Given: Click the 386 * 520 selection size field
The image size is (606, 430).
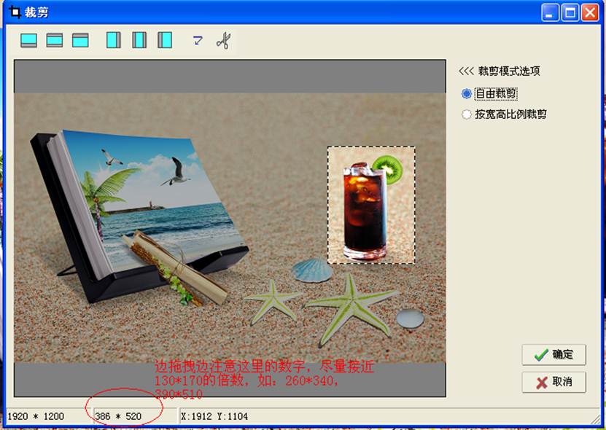Looking at the screenshot, I should pos(119,417).
